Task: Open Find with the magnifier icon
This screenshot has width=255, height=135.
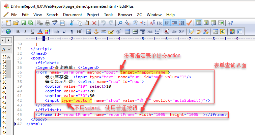Action: pyautogui.click(x=120, y=23)
